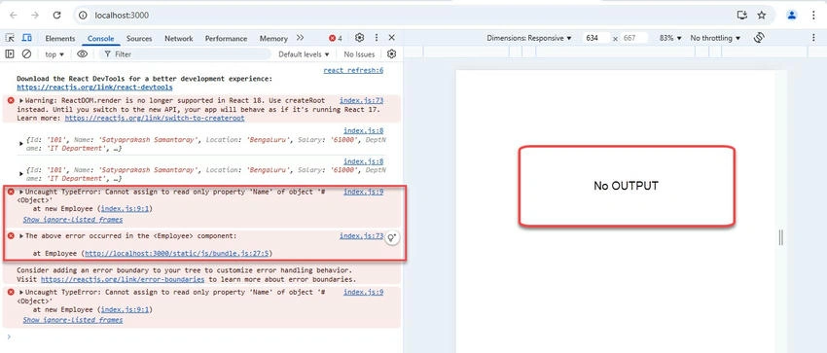Open index.js:73 link on the ReactDOM warning

click(x=361, y=100)
